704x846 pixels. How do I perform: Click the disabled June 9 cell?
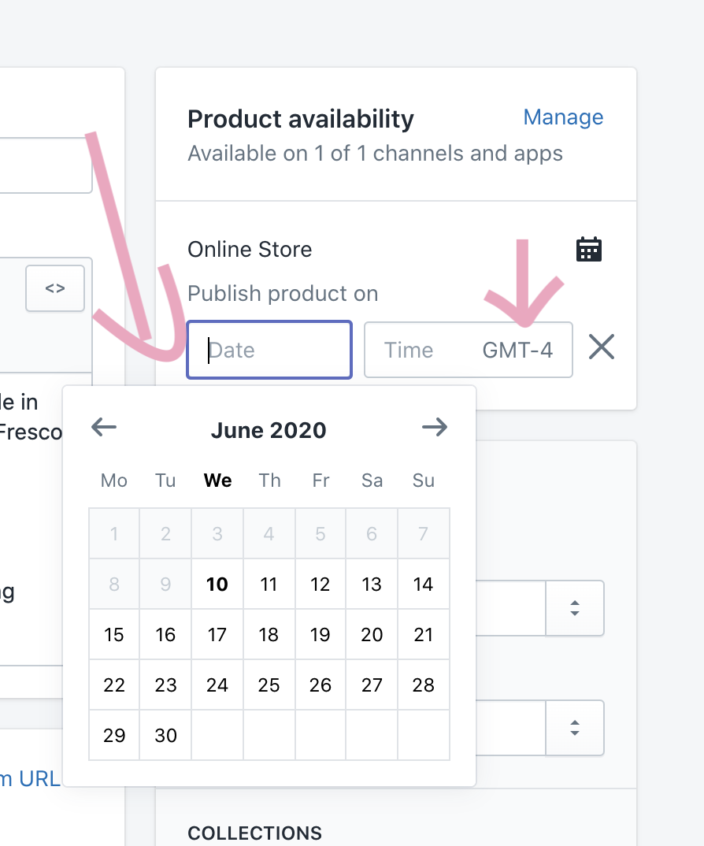tap(165, 584)
